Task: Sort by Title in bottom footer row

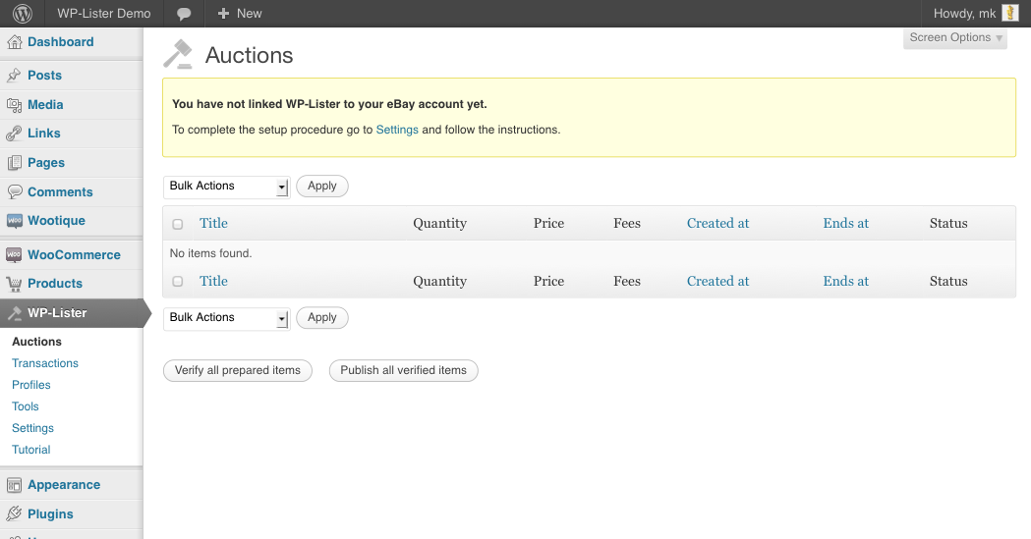Action: (213, 281)
